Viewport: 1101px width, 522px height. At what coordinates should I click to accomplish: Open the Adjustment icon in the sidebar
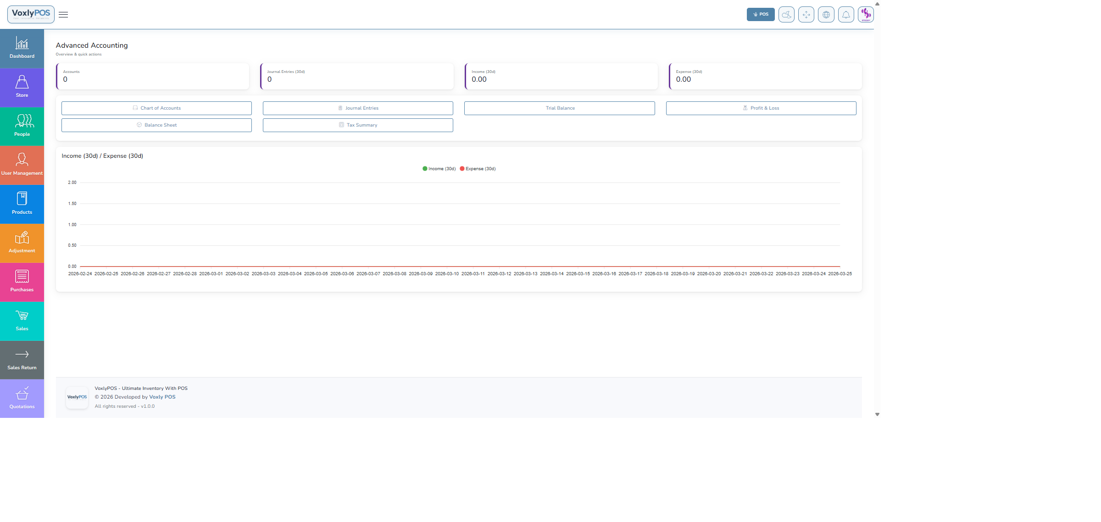point(22,239)
